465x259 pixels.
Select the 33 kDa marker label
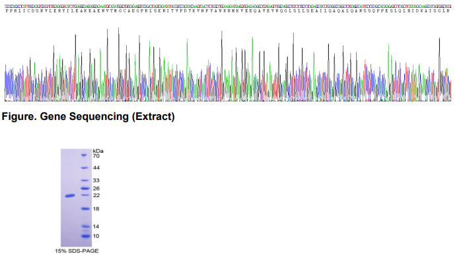point(96,181)
